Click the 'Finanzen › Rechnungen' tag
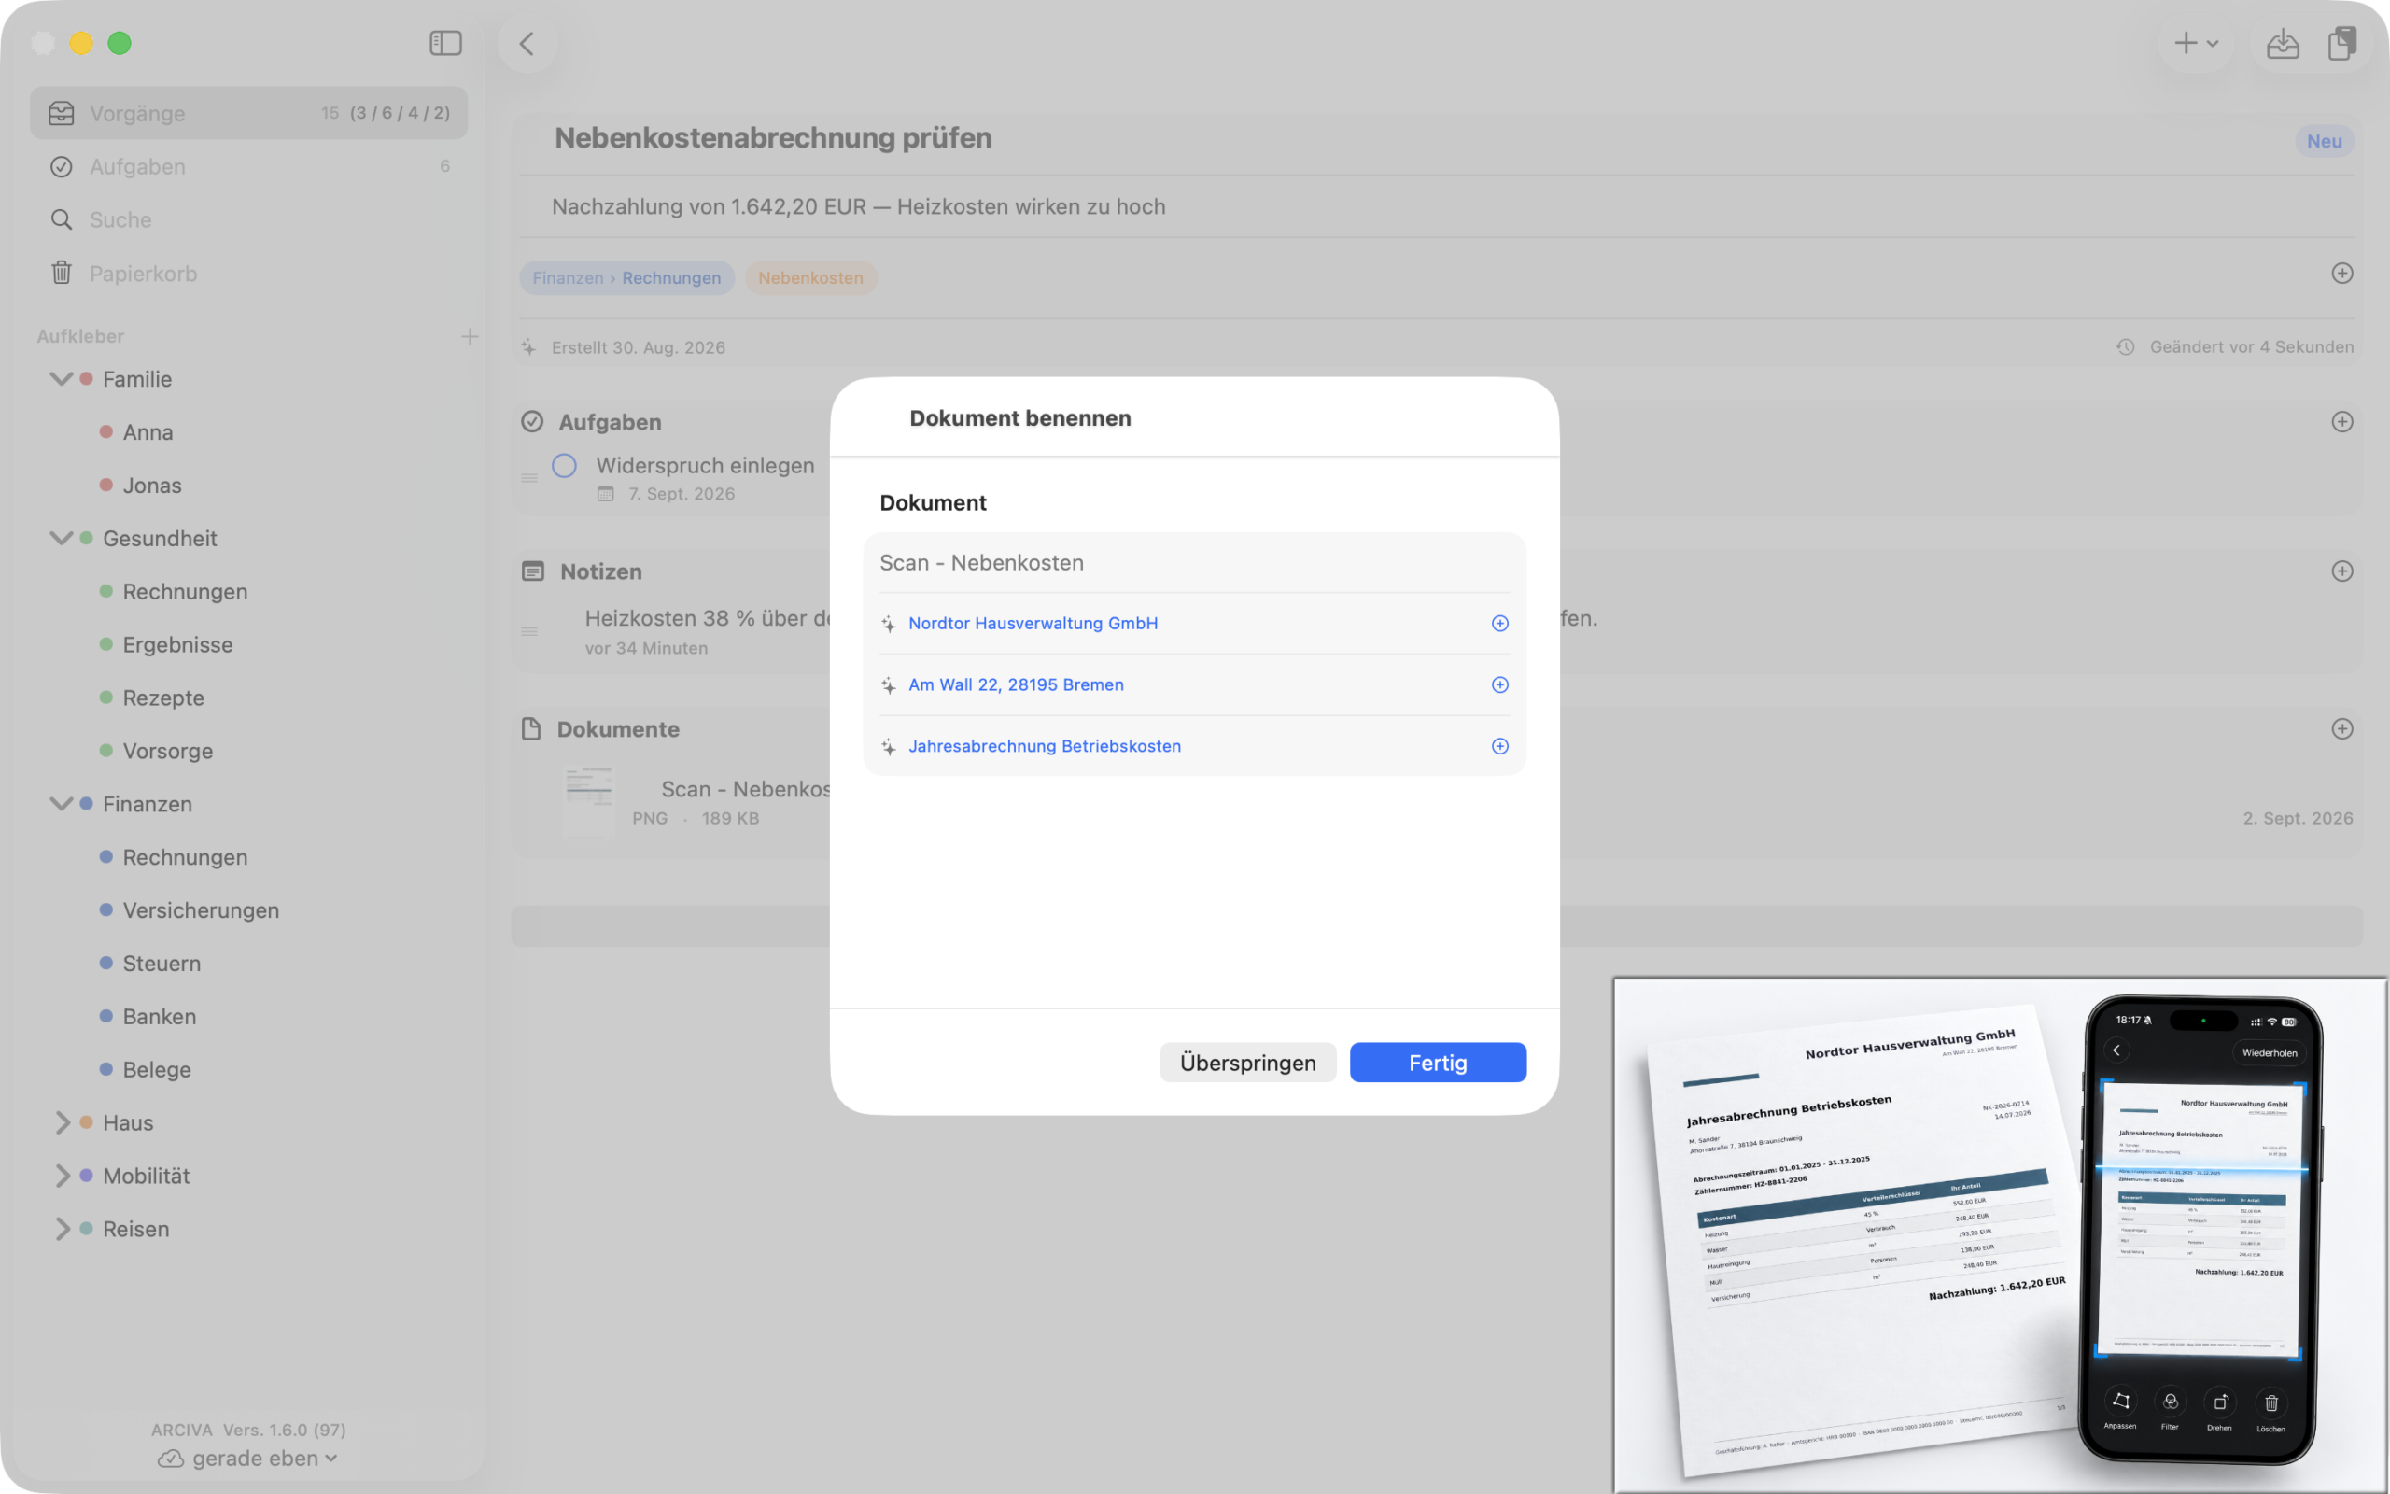This screenshot has height=1494, width=2390. pyautogui.click(x=626, y=277)
